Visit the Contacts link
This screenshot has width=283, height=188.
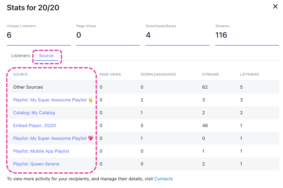[163, 179]
